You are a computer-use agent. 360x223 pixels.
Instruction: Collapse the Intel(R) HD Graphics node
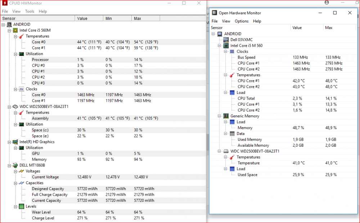click(x=9, y=142)
